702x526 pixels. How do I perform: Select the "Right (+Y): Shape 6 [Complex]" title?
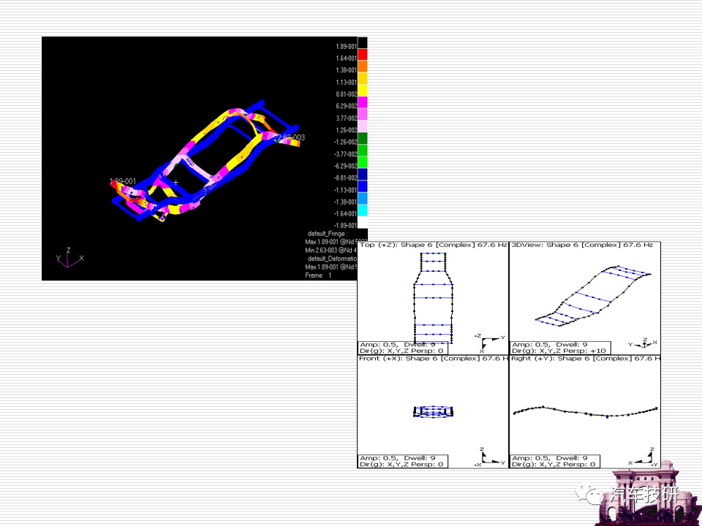coord(585,359)
